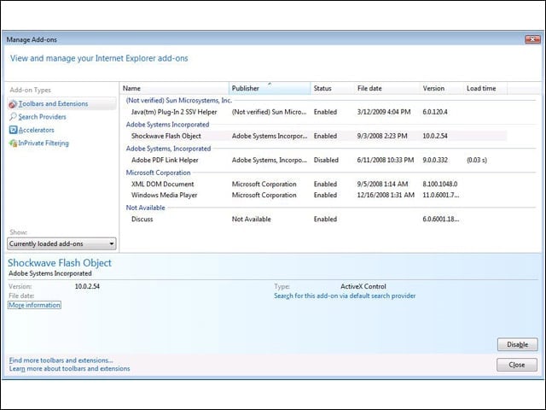Select Accelerators add-on type
The height and width of the screenshot is (410, 546).
[36, 130]
